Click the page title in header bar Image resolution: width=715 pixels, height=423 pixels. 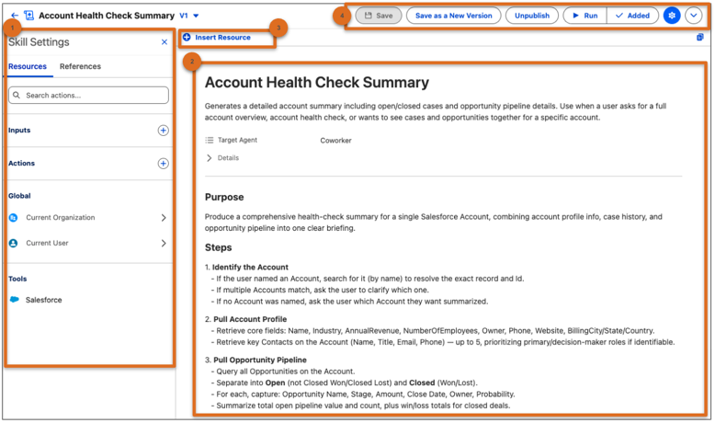click(107, 16)
